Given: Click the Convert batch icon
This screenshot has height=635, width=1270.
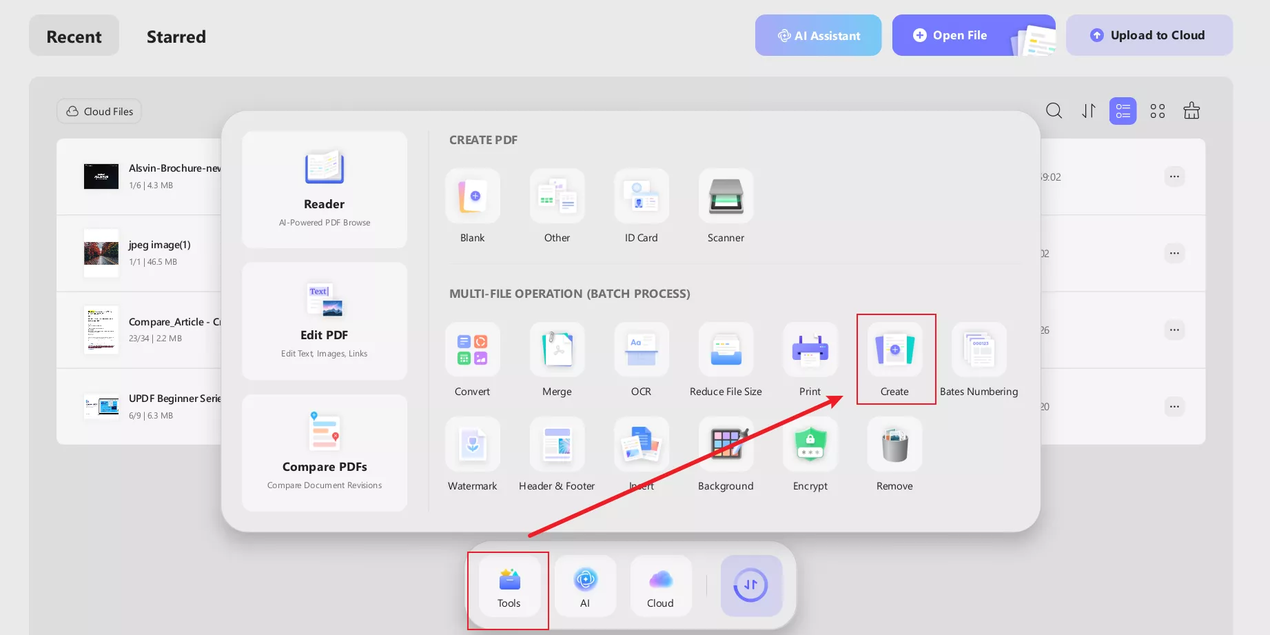Looking at the screenshot, I should pos(472,350).
